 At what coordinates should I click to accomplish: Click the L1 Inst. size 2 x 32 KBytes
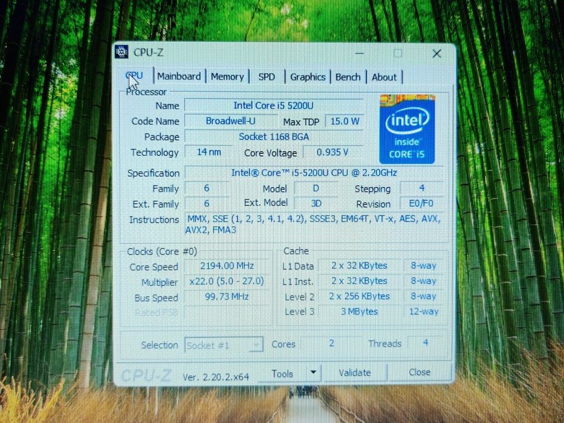(x=359, y=281)
